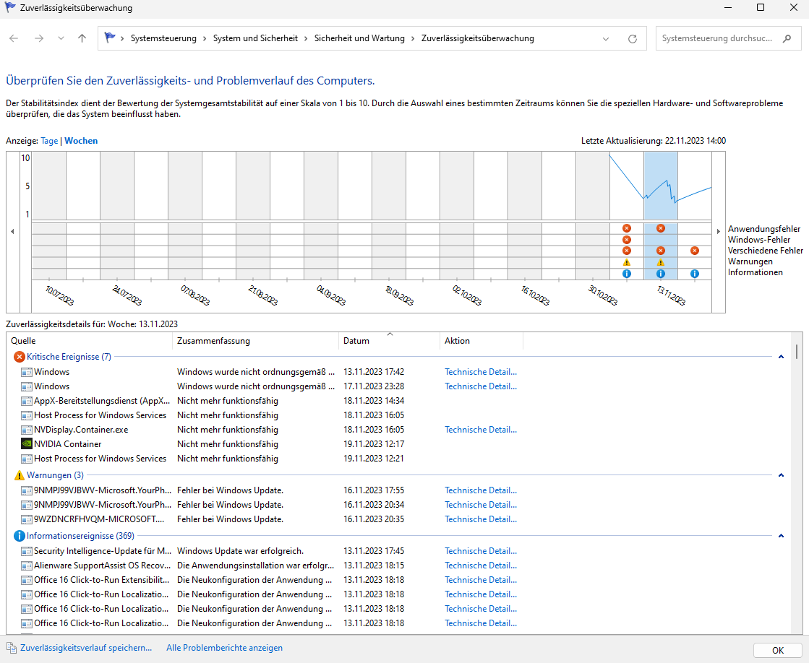Viewport: 809px width, 663px height.
Task: Focus the Systemsteuerung search field
Action: click(718, 39)
